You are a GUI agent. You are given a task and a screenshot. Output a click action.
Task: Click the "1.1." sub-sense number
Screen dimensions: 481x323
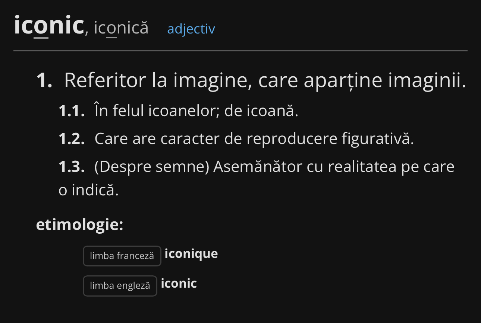[x=72, y=111]
